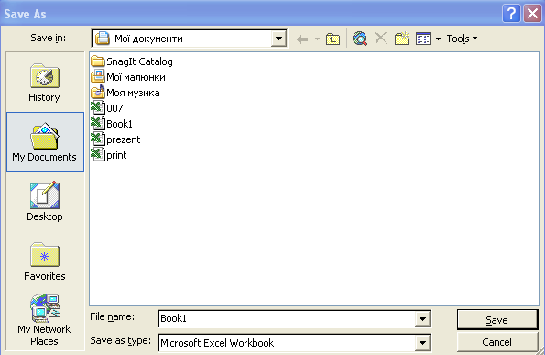Image resolution: width=545 pixels, height=355 pixels.
Task: Click into the File name input field
Action: point(287,319)
